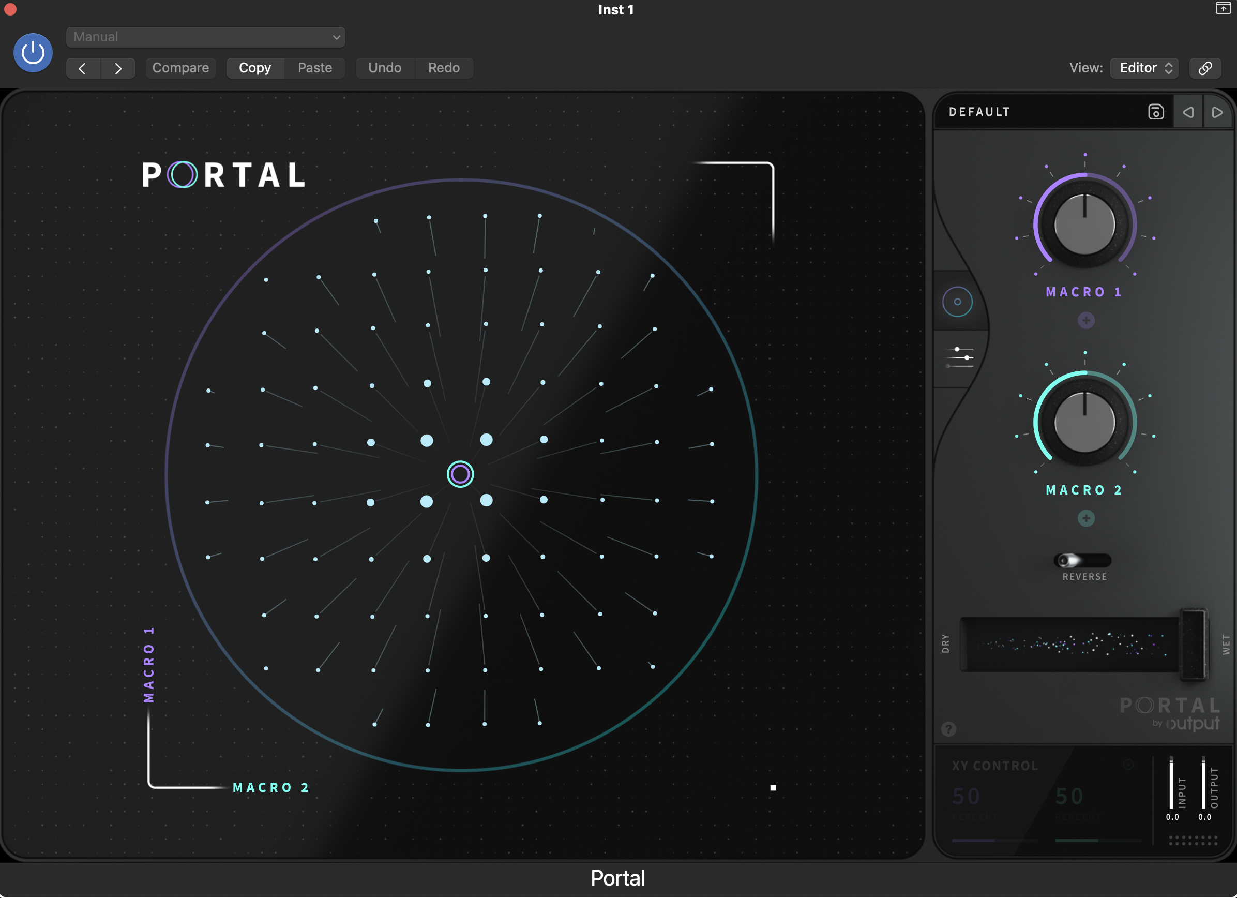Go to previous preset with left chevron

83,68
